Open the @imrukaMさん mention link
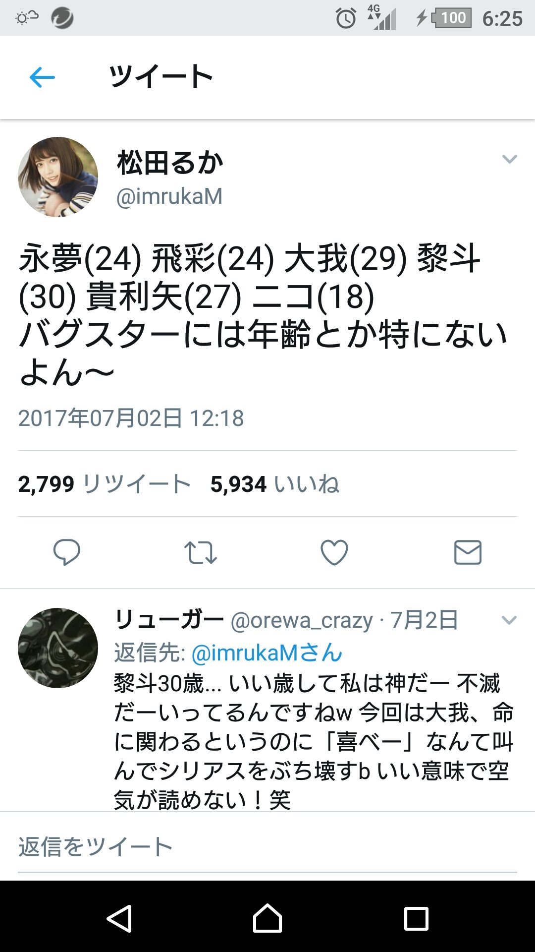 point(267,653)
